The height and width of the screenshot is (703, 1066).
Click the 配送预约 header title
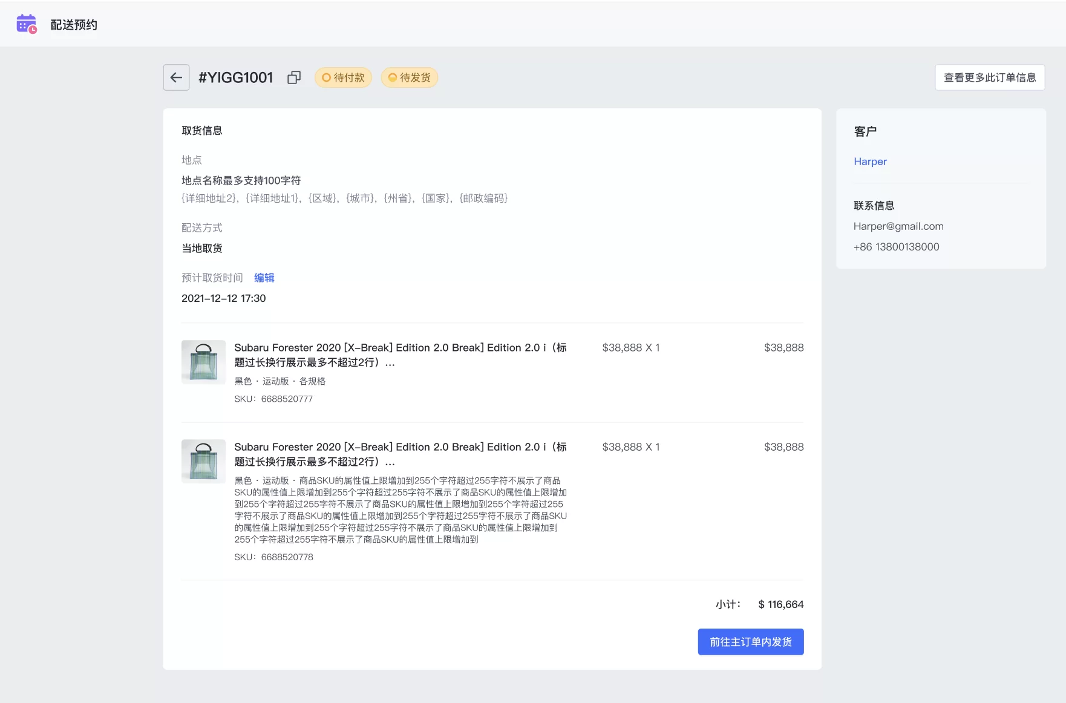tap(73, 24)
